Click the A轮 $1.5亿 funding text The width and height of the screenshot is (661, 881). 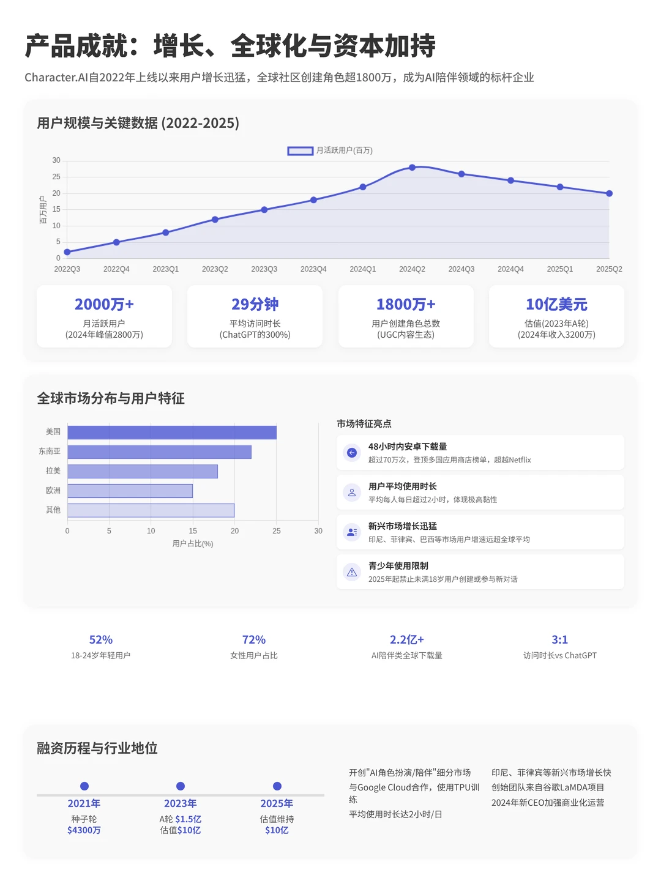tap(181, 819)
